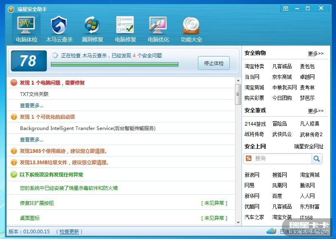This screenshot has height=239, width=336.
Task: Open the 漏洞修复 vulnerability repair icon
Action: 92,28
